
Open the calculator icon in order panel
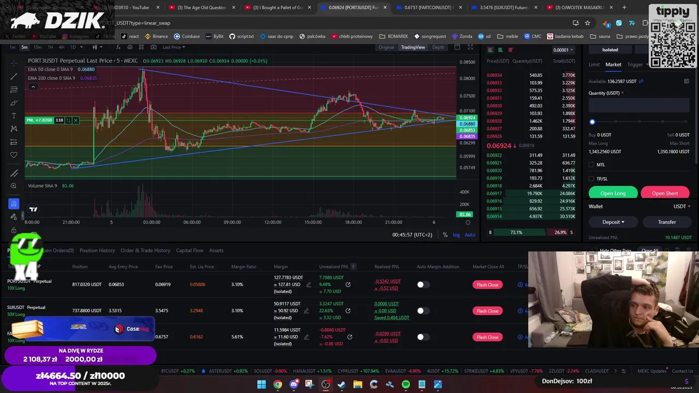686,81
